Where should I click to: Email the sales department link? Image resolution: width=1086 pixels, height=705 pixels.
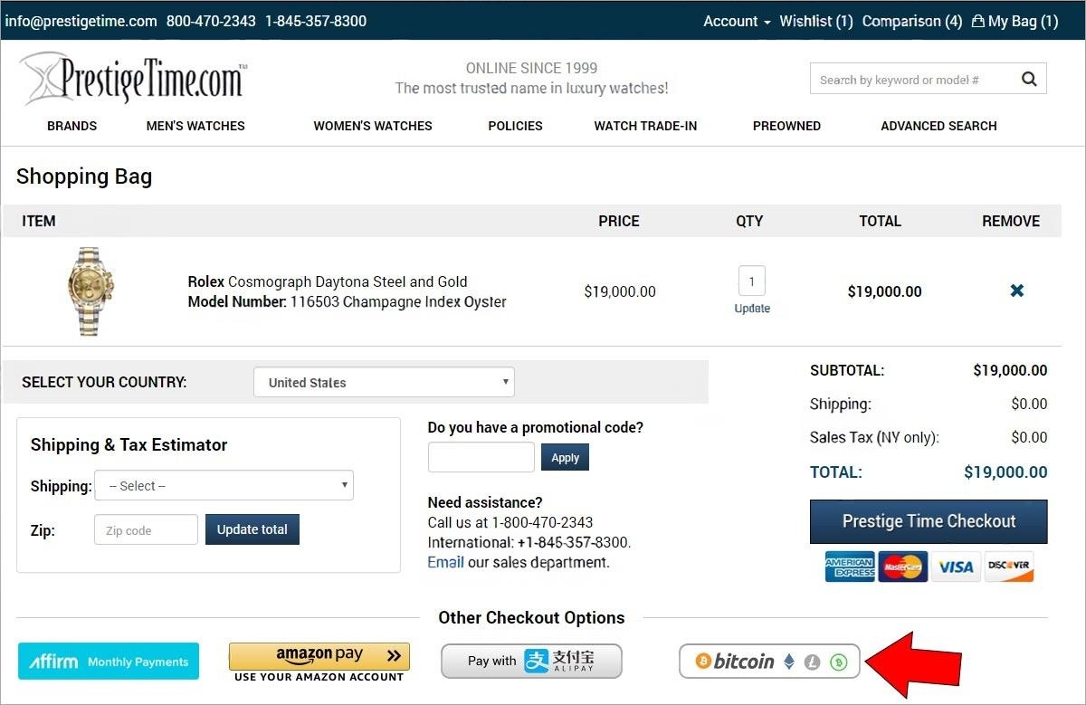(x=445, y=562)
